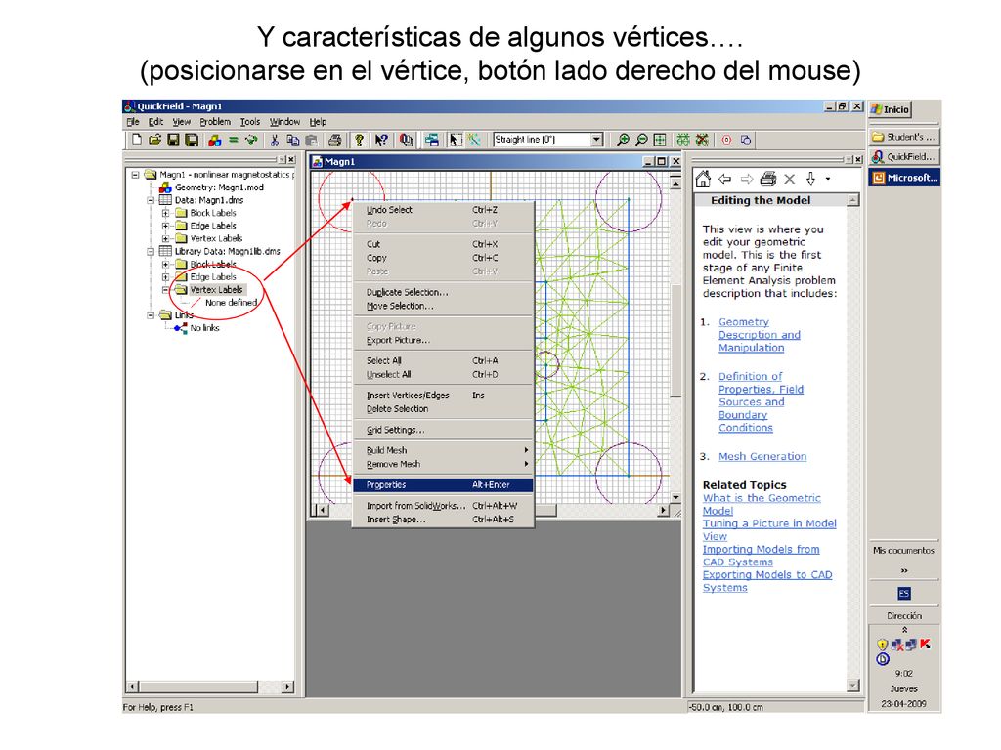Click the Home icon in help panel
1001x750 pixels.
(703, 180)
